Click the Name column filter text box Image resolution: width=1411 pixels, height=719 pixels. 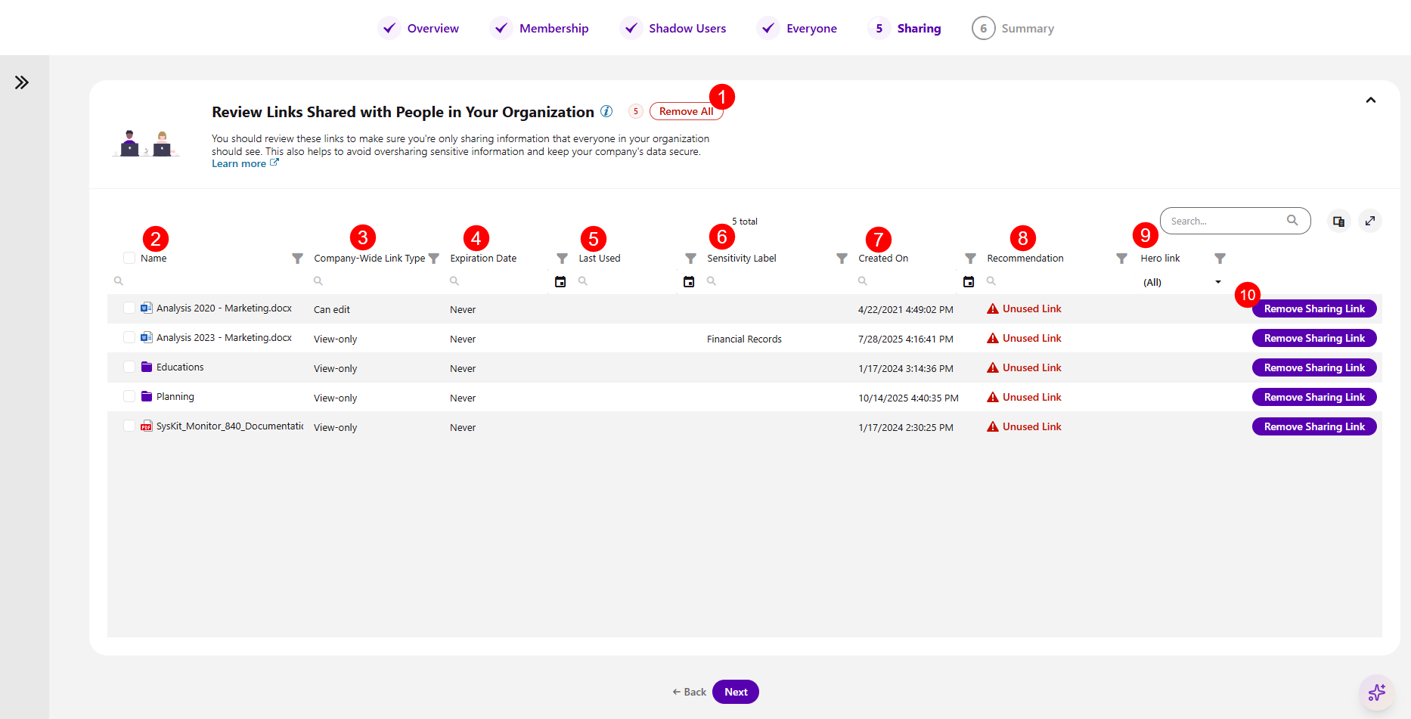pos(208,281)
